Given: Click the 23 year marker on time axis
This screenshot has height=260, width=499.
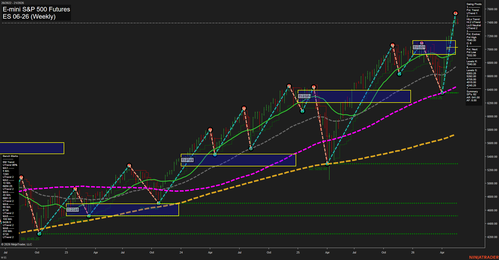Looking at the screenshot, I should pyautogui.click(x=66, y=252).
